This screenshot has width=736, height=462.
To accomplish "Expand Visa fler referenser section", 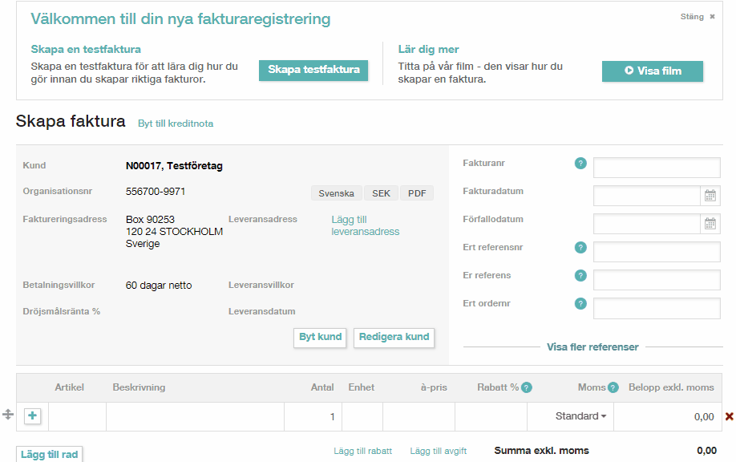I will point(592,347).
